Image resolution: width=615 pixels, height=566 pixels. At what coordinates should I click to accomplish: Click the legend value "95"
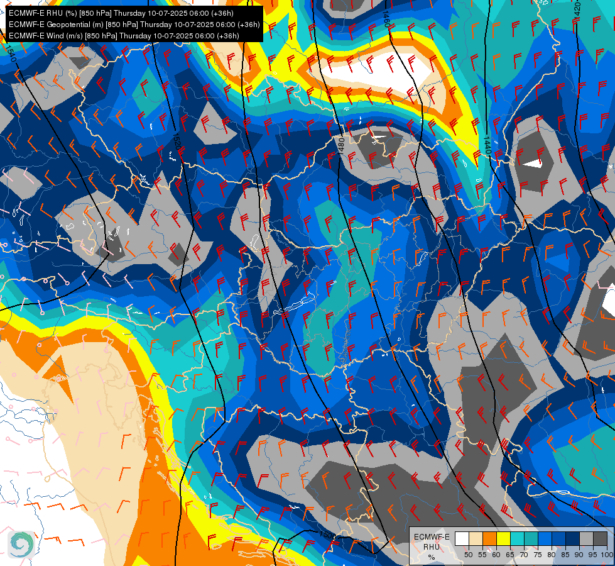click(593, 555)
